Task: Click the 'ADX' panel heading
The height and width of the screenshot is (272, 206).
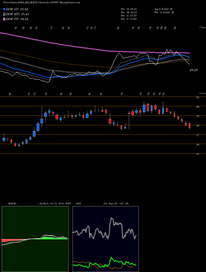Action: tap(78, 204)
